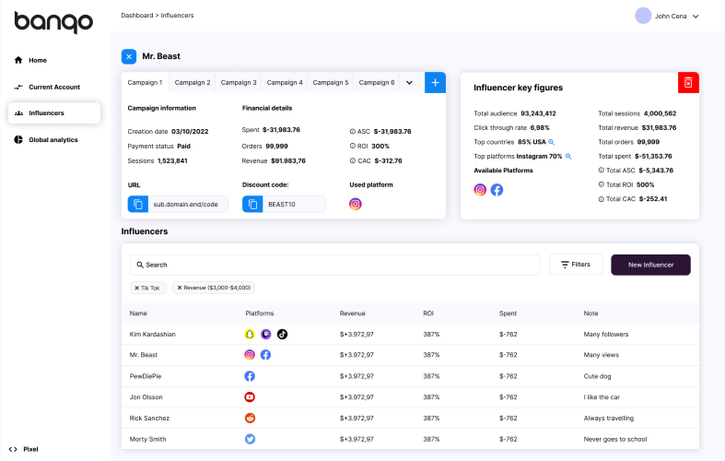Switch to Campaign 5 tab
Image resolution: width=725 pixels, height=461 pixels.
(331, 82)
